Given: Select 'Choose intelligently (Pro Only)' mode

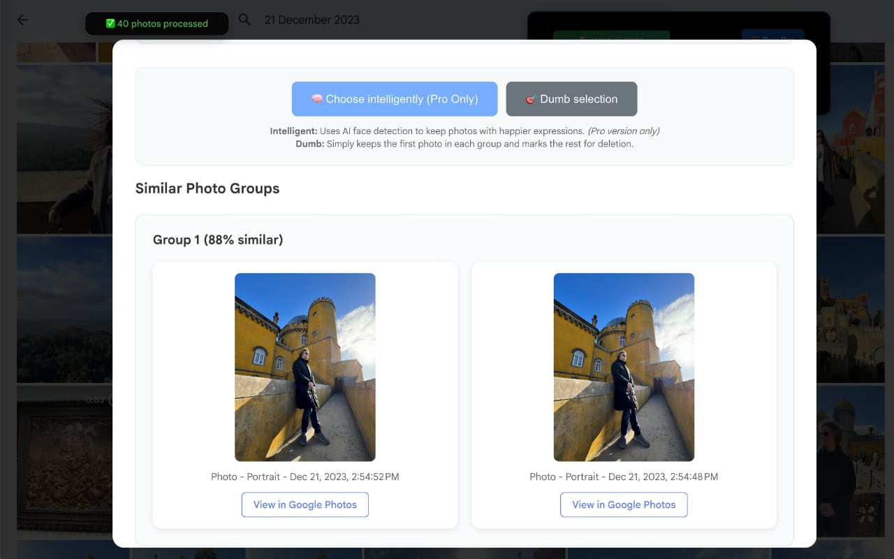Looking at the screenshot, I should tap(395, 99).
